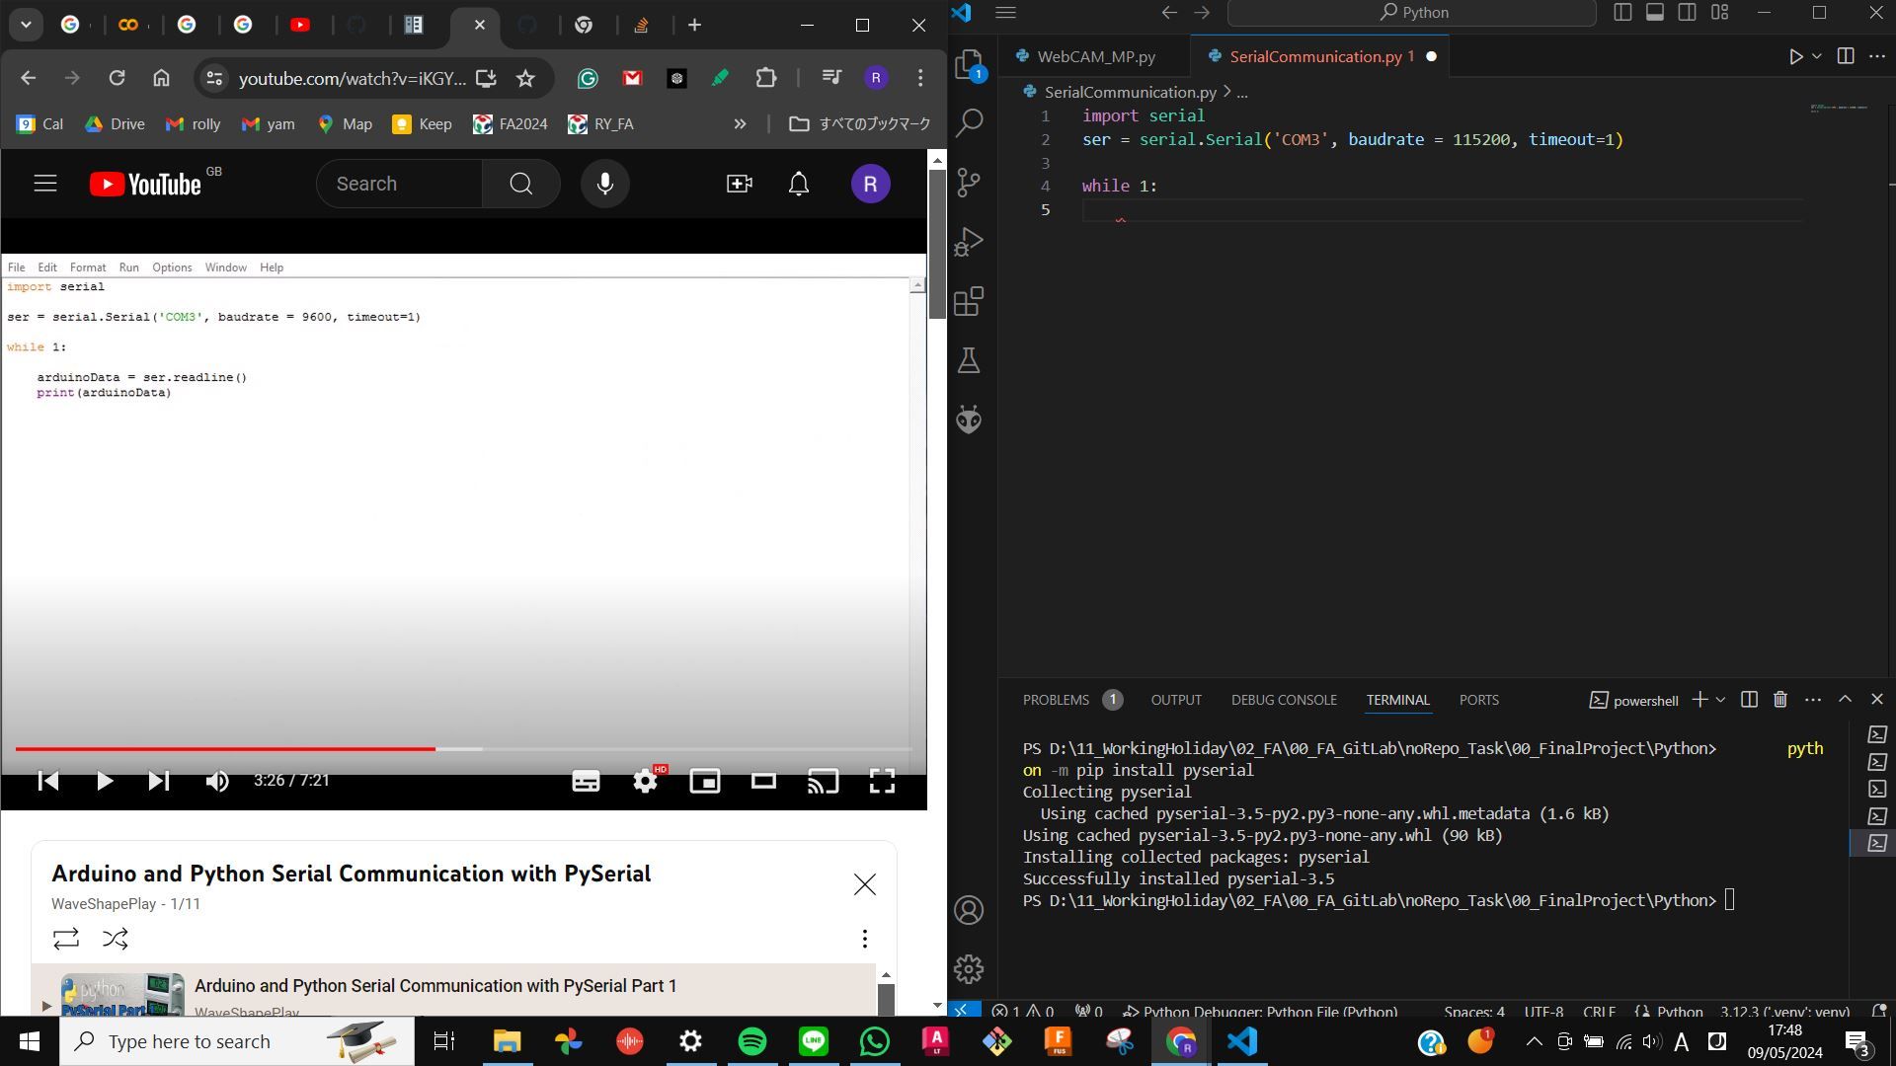
Task: Open VS Code editor more actions
Action: [x=1877, y=56]
